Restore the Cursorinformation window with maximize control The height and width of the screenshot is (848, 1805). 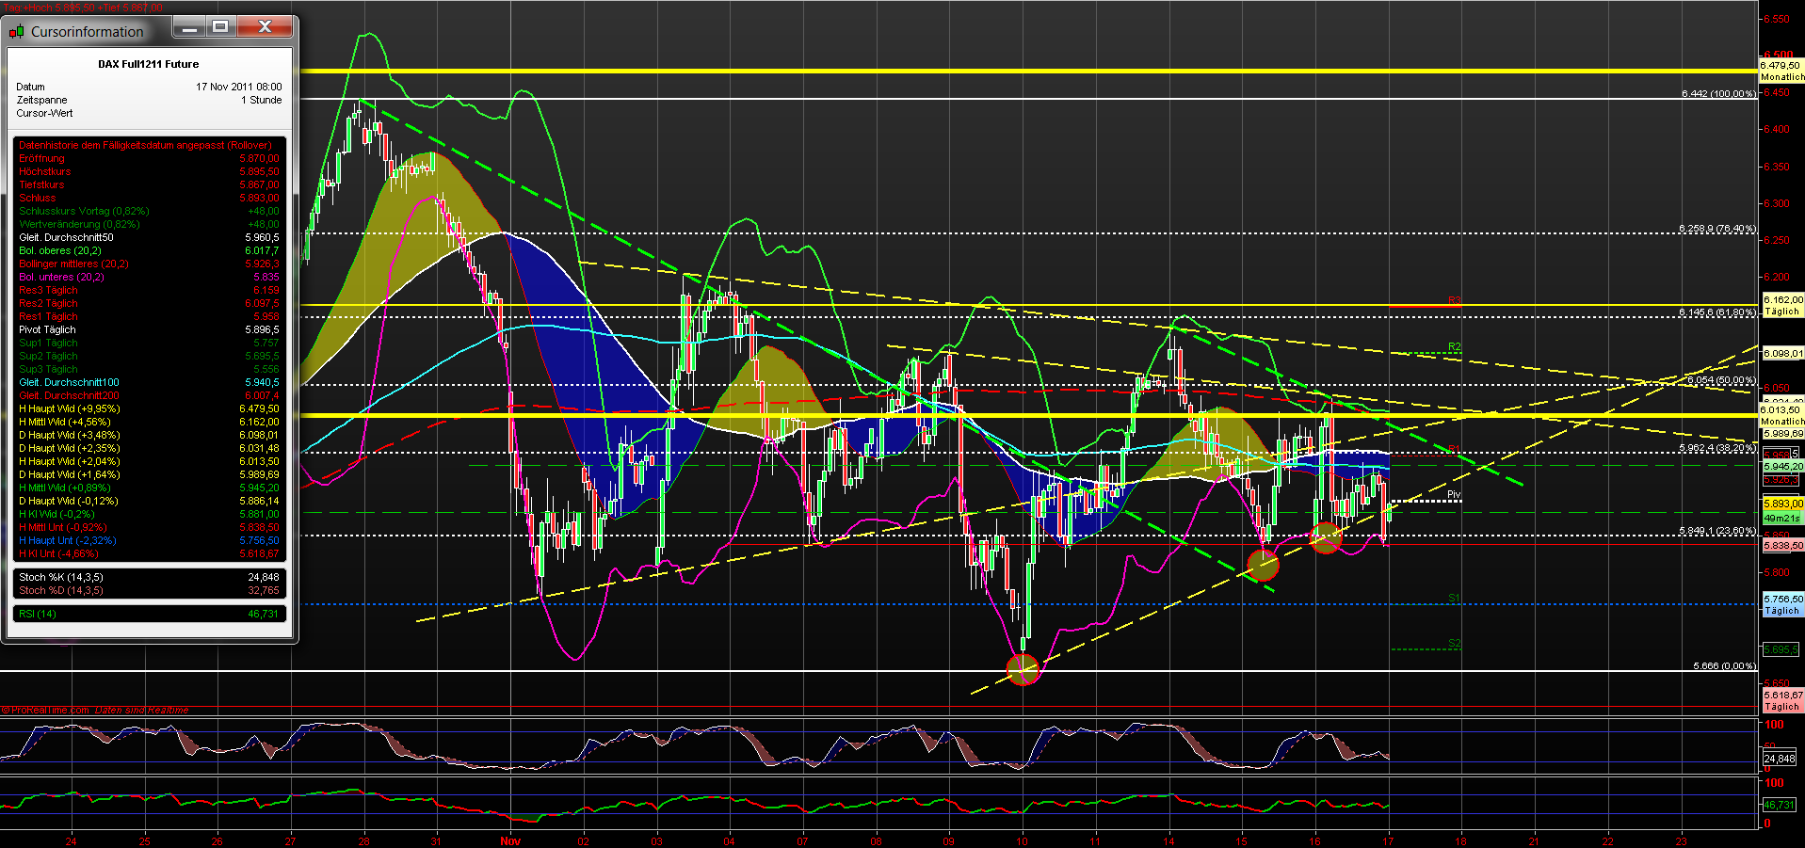223,26
